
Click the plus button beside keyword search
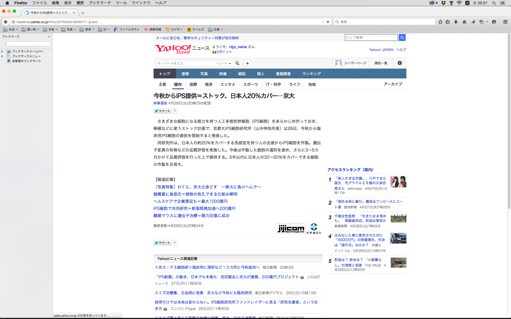coord(248,63)
